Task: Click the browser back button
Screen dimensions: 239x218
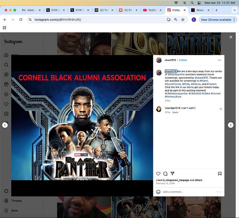Action: pyautogui.click(x=5, y=20)
